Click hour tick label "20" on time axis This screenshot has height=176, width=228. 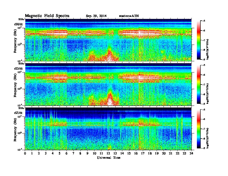(x=164, y=153)
